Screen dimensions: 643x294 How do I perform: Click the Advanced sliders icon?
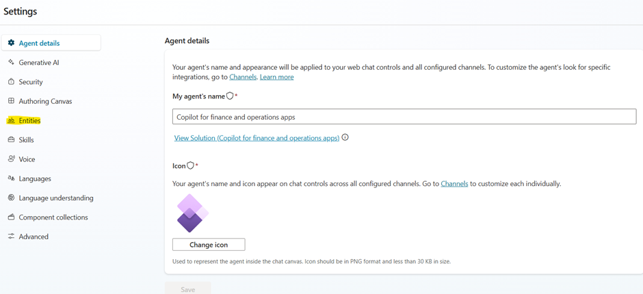[x=11, y=237]
